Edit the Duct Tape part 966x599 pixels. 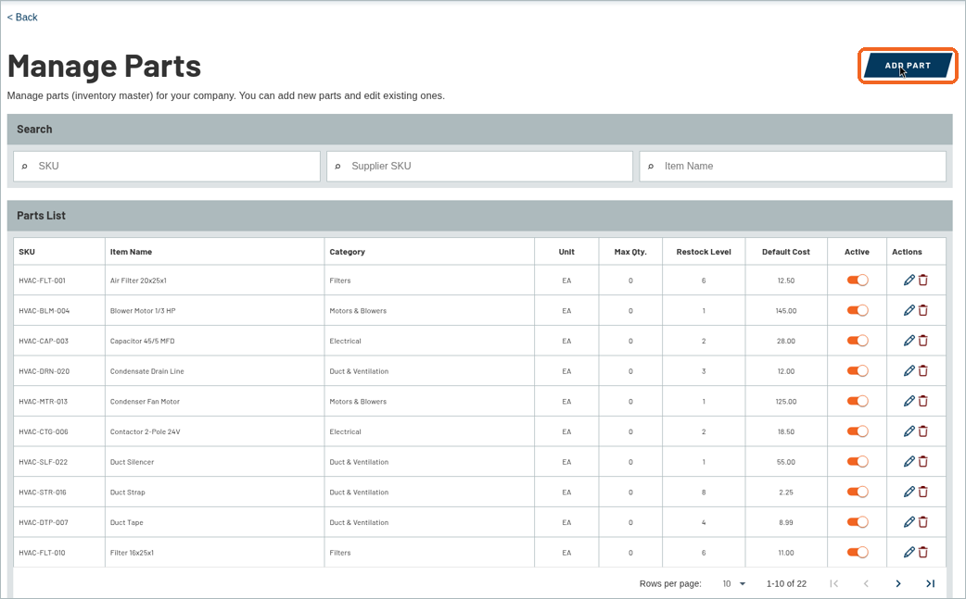pos(909,521)
